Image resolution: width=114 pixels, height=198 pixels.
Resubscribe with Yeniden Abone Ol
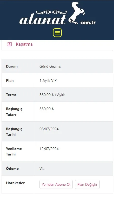[56, 184]
